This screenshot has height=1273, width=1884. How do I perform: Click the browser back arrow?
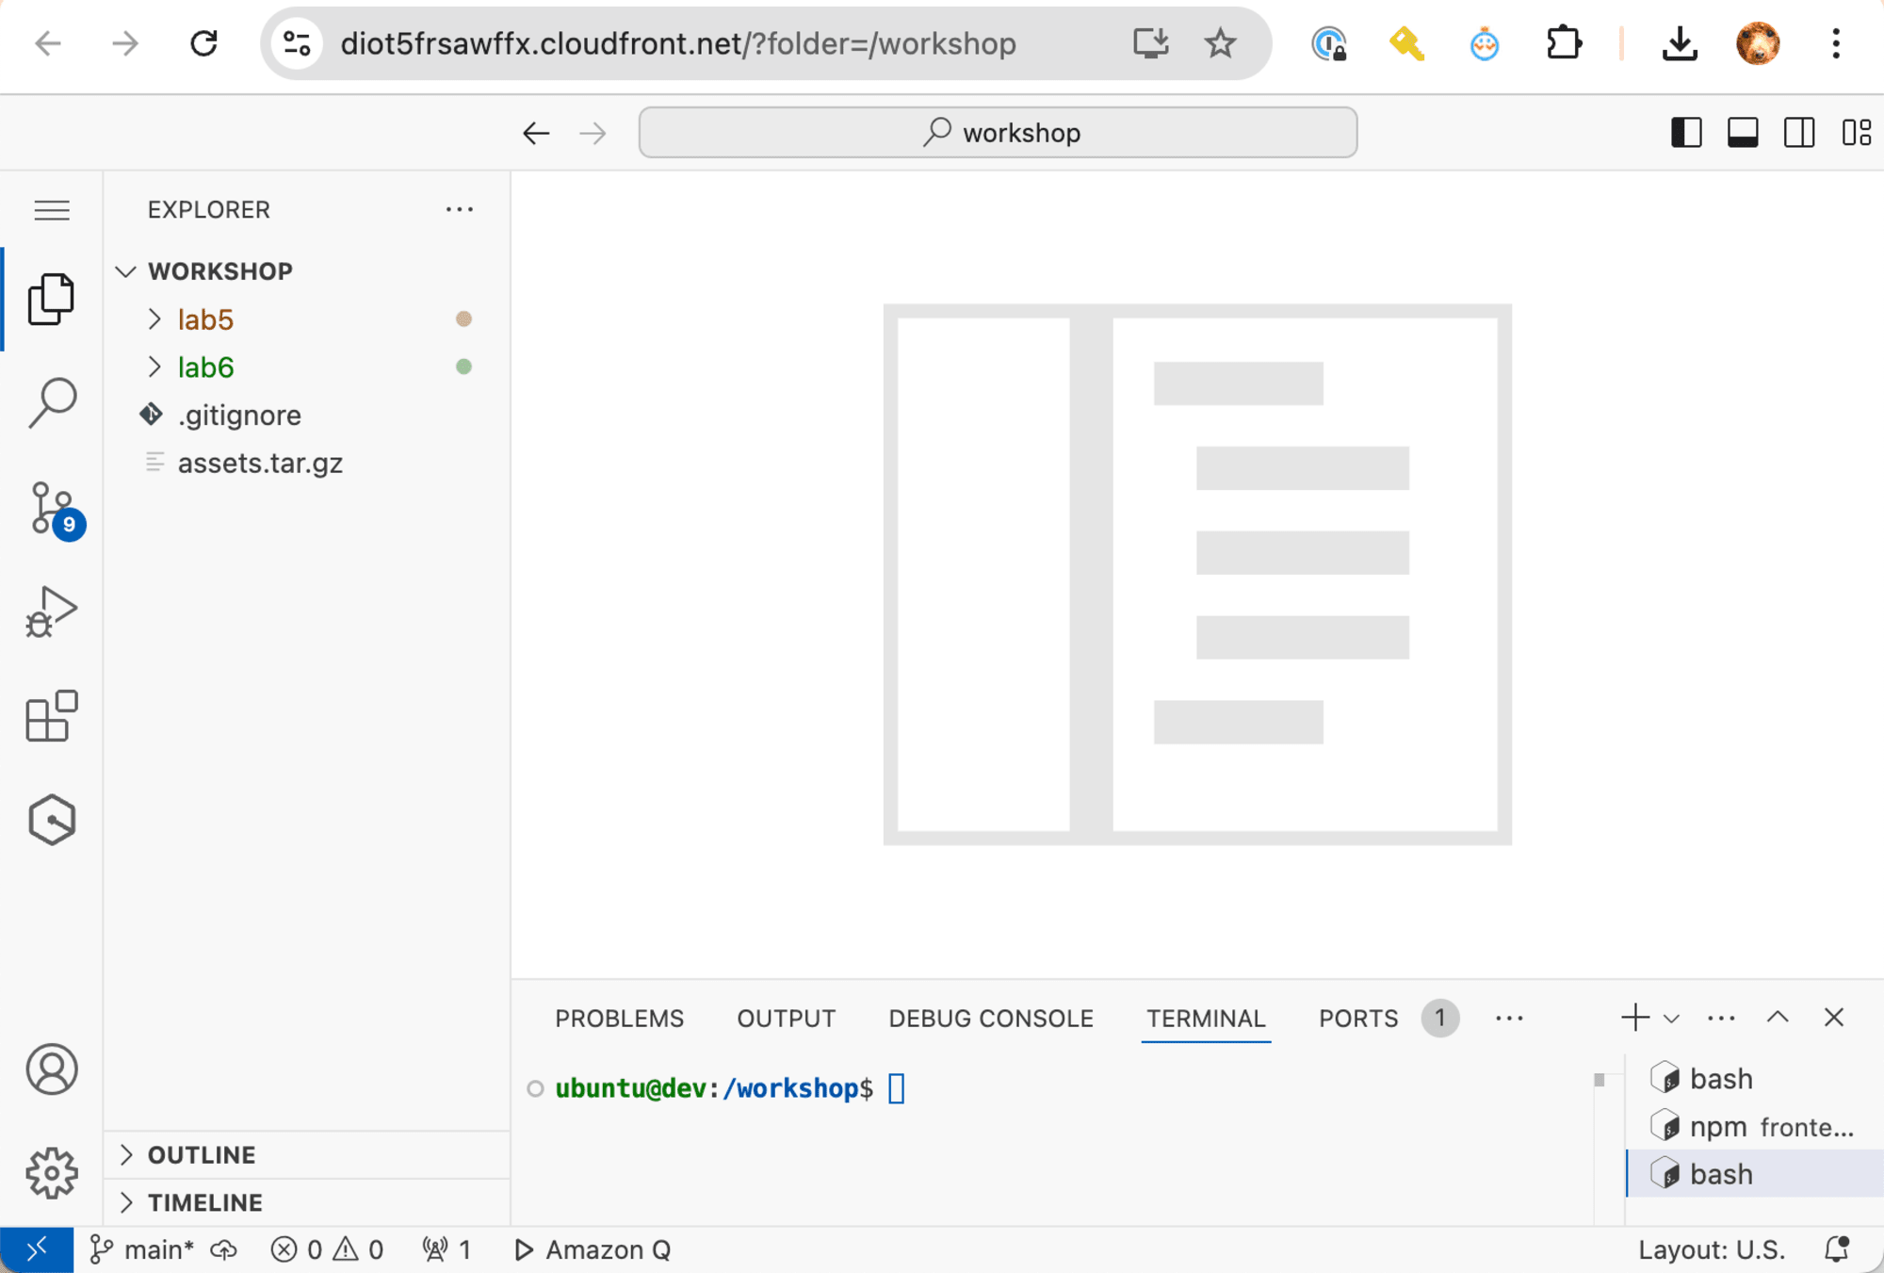48,43
